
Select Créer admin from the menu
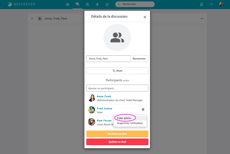click(124, 118)
